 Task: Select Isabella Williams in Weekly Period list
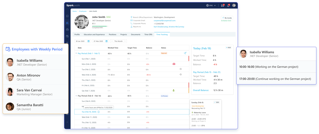coord(36,62)
